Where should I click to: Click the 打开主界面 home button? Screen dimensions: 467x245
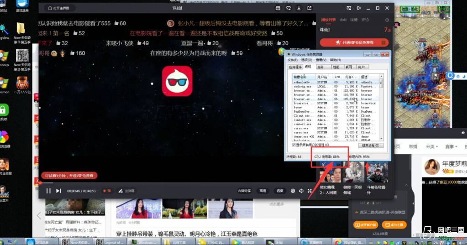(59, 8)
